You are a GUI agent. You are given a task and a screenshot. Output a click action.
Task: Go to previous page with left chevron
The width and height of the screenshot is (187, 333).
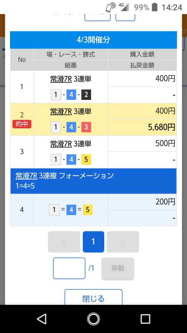click(64, 242)
